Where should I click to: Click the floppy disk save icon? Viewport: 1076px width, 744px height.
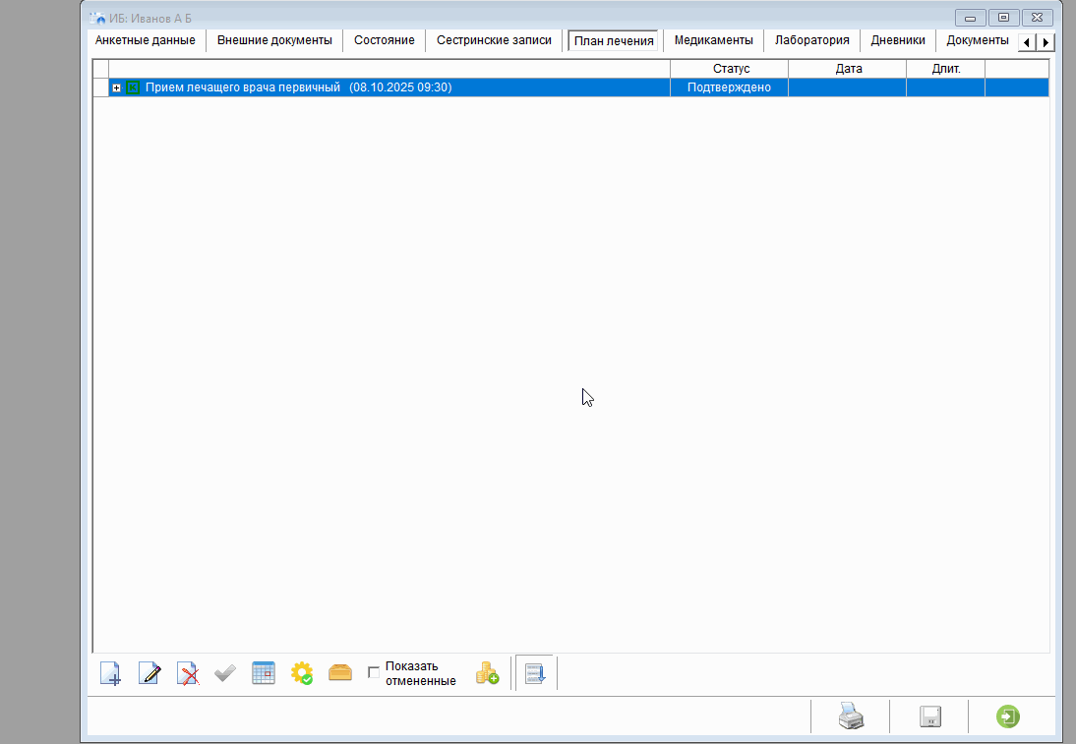point(930,716)
